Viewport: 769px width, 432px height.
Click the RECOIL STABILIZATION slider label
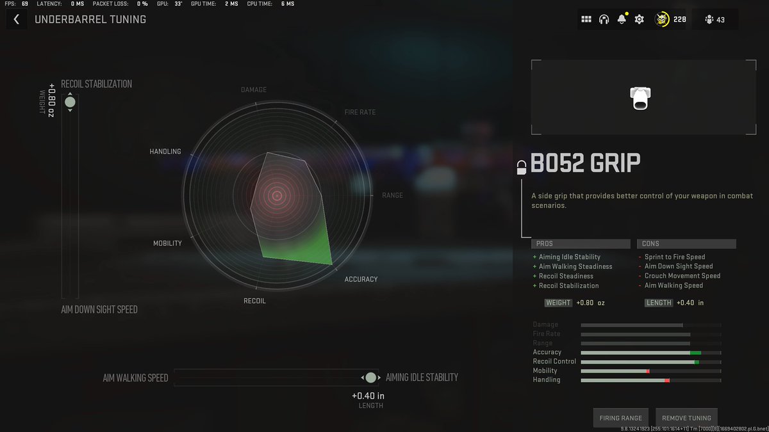[96, 84]
